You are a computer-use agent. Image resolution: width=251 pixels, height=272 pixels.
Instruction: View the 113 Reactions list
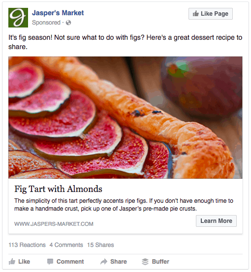27,245
